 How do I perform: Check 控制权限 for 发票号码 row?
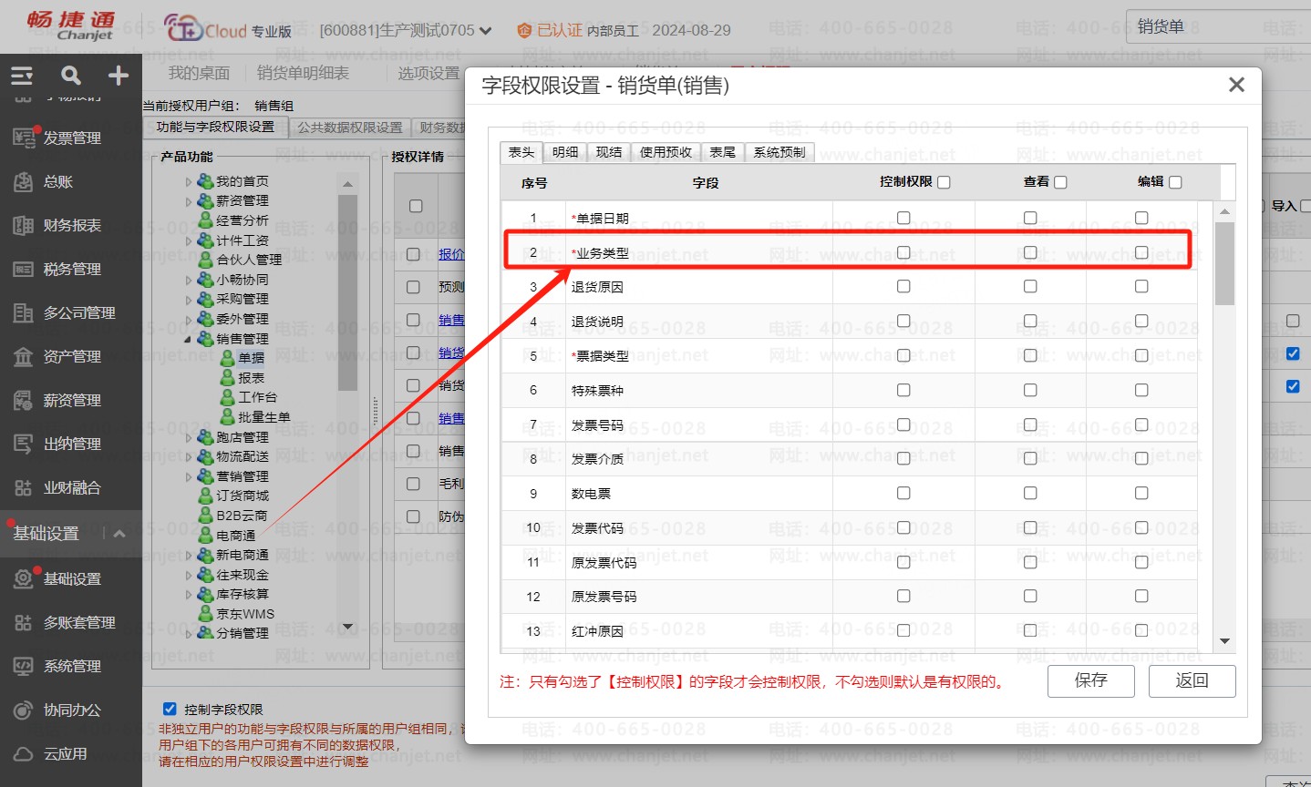pos(903,424)
